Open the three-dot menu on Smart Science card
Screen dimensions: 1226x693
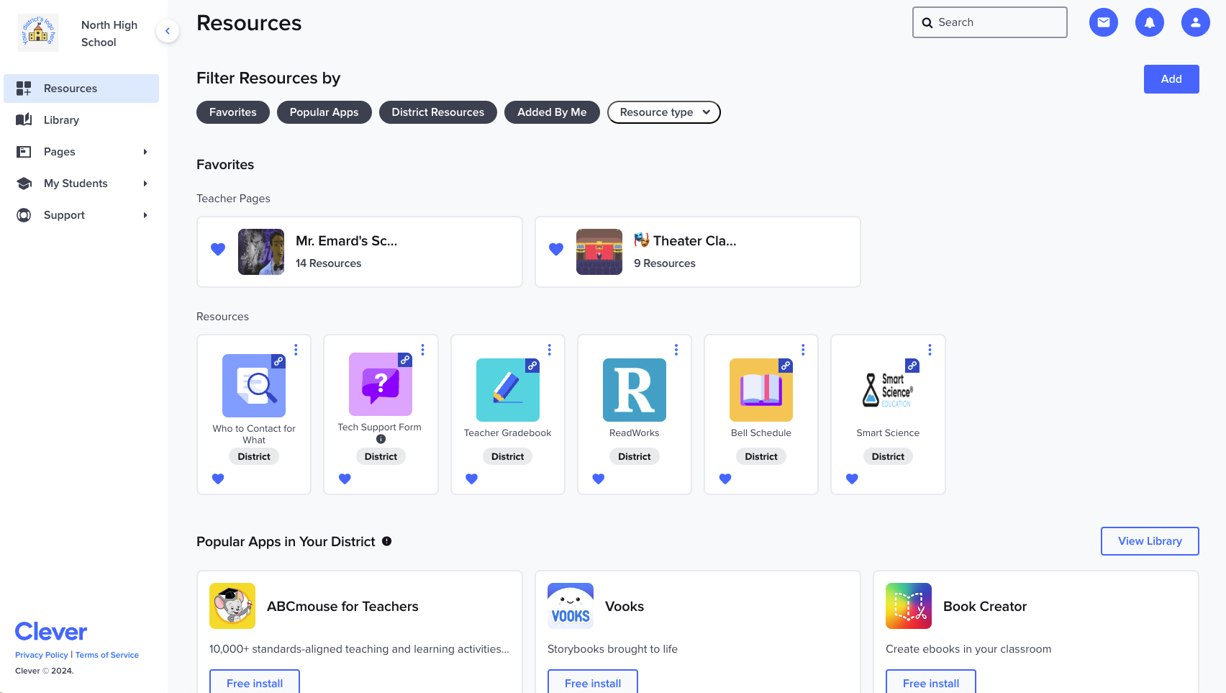(x=930, y=350)
